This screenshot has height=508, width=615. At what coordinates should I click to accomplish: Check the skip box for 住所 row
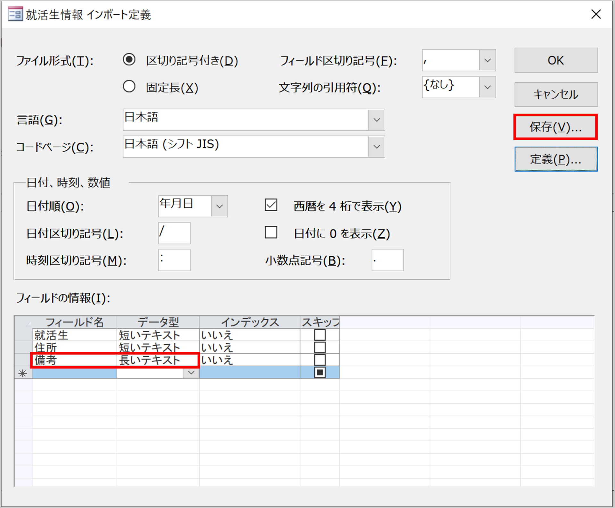tap(320, 347)
